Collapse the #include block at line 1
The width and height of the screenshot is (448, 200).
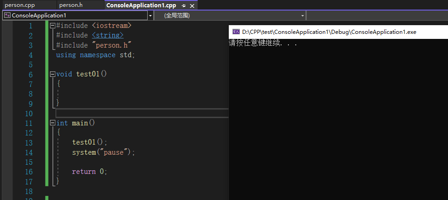point(52,26)
